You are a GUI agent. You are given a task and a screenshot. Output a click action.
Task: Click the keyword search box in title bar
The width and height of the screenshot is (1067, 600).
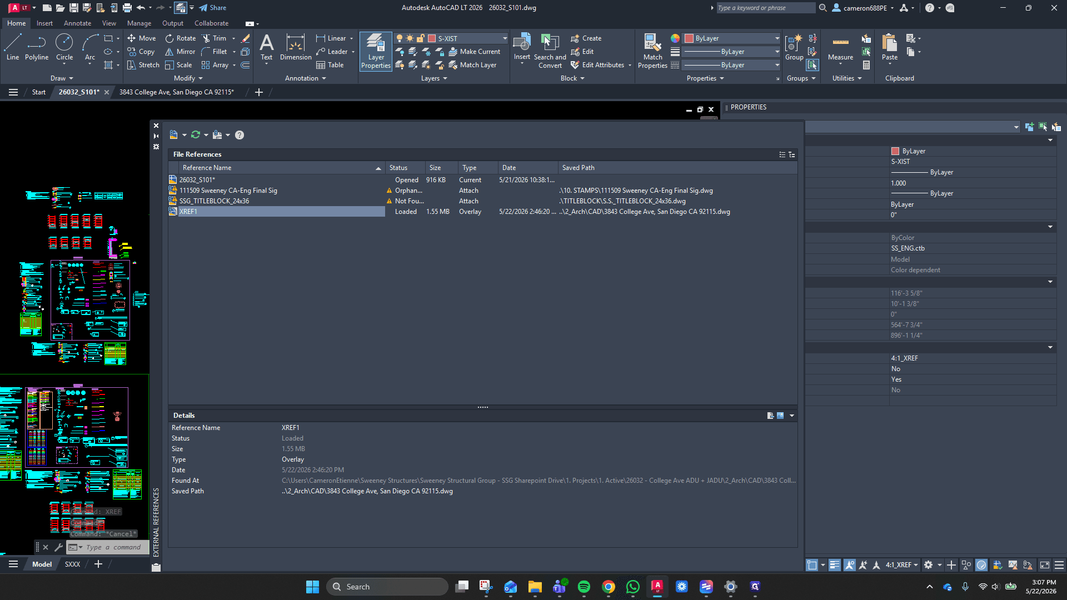point(766,8)
